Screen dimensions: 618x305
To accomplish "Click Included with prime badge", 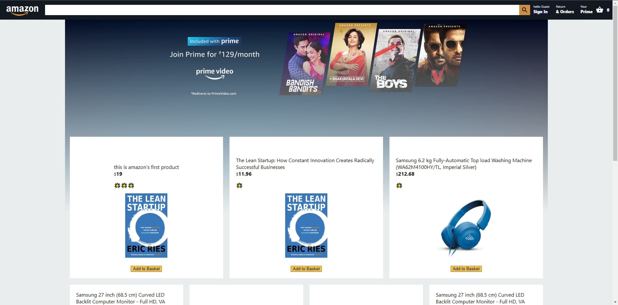I will (x=214, y=41).
